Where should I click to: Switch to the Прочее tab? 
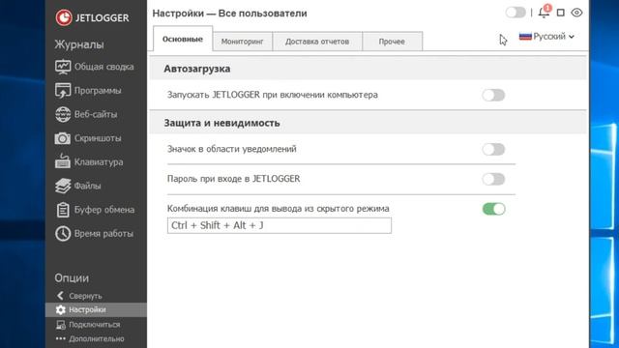coord(392,42)
